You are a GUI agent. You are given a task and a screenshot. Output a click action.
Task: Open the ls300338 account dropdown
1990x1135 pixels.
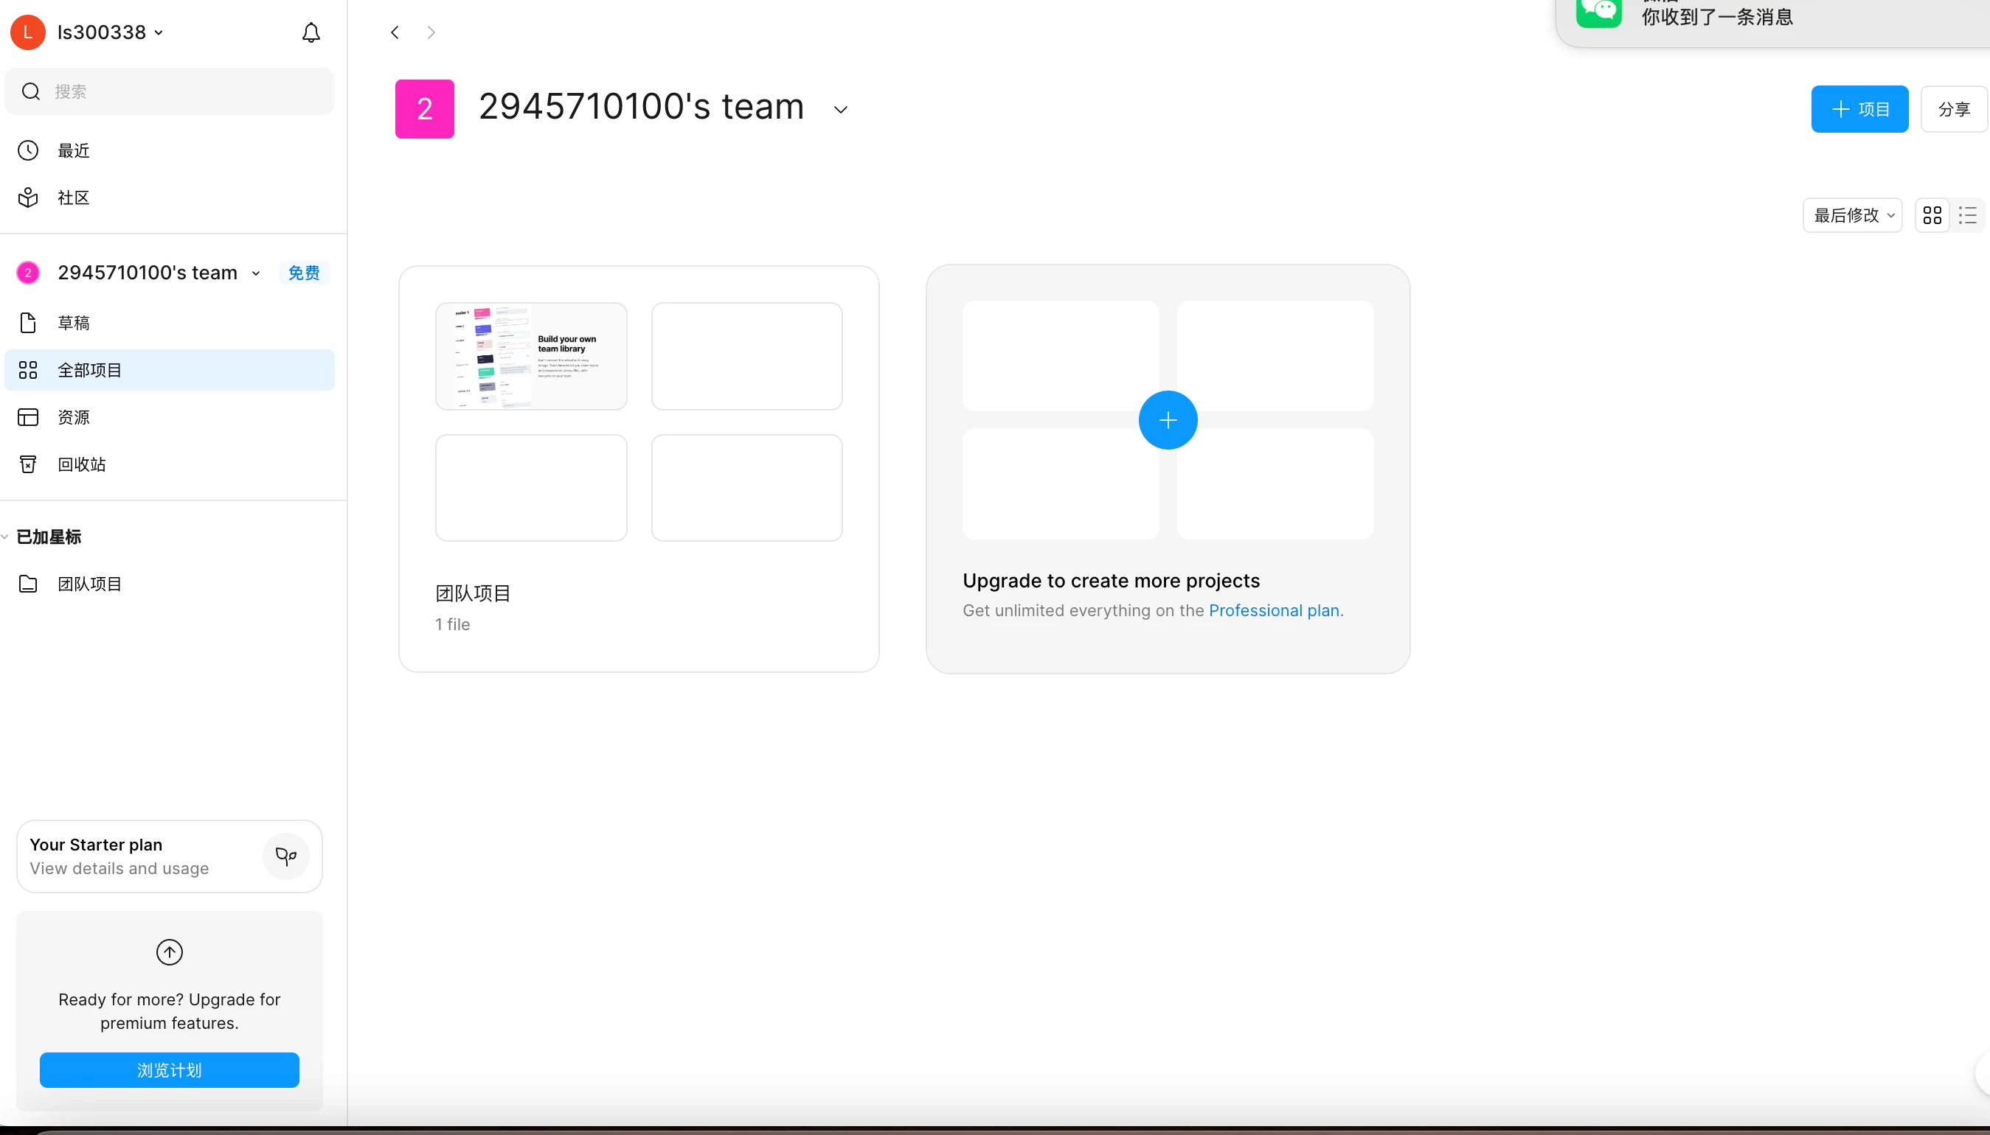[109, 32]
